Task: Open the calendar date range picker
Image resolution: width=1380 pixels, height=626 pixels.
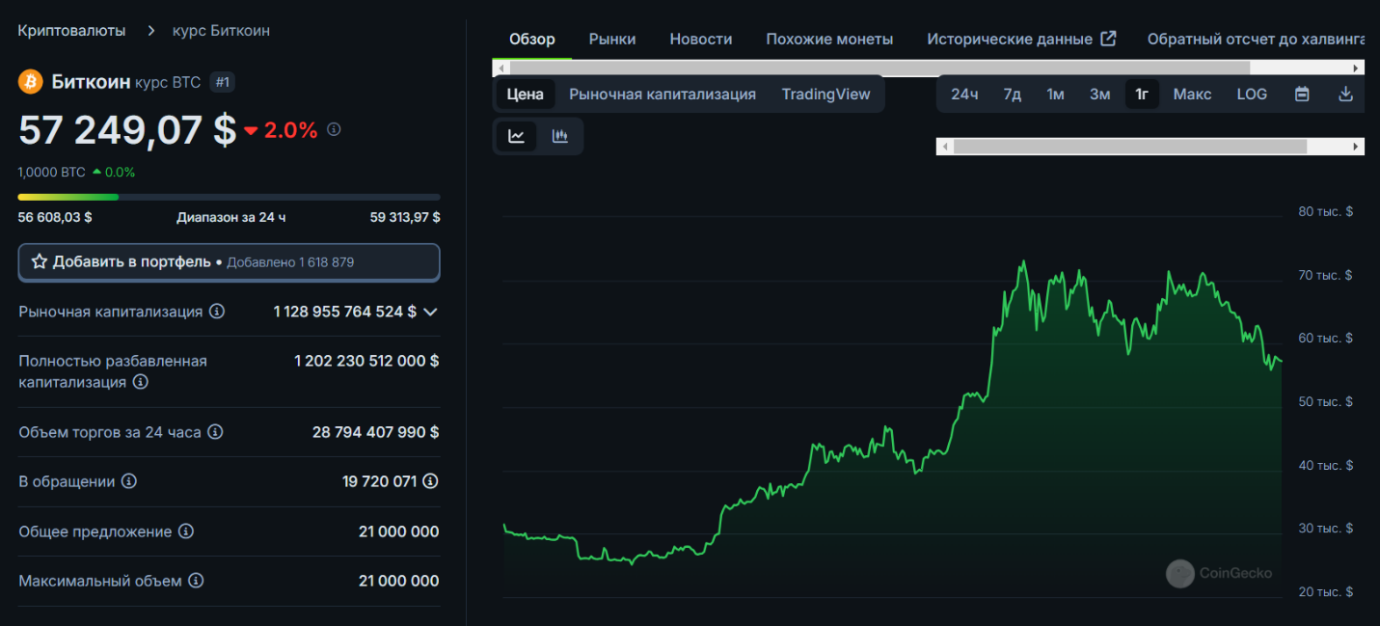Action: tap(1302, 94)
